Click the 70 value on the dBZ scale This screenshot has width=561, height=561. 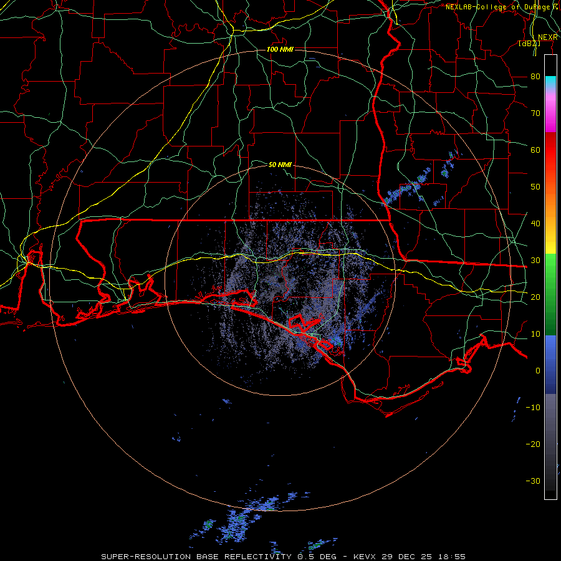coord(535,113)
